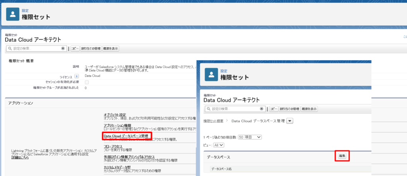The height and width of the screenshot is (176, 407).
Task: Click the 詳細はこちら link
Action: (x=20, y=158)
